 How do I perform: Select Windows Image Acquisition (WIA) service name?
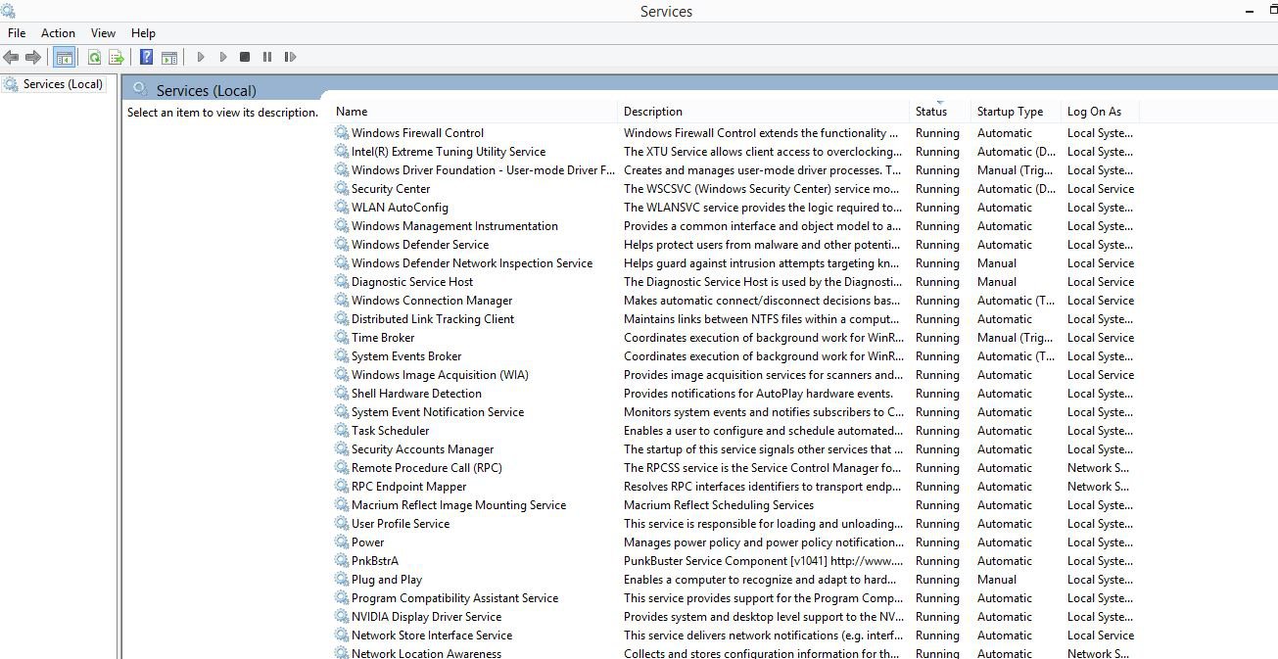[440, 375]
